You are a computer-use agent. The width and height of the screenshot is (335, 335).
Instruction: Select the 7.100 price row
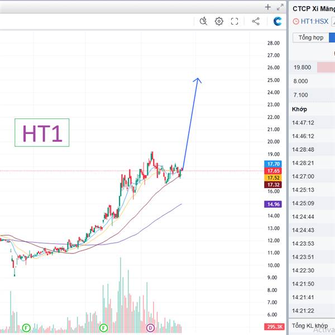[312, 95]
